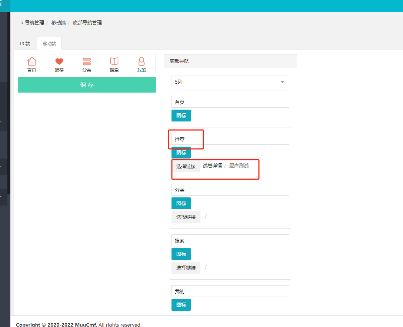
Task: Click the 图标 button under 推荐
Action: pos(181,153)
